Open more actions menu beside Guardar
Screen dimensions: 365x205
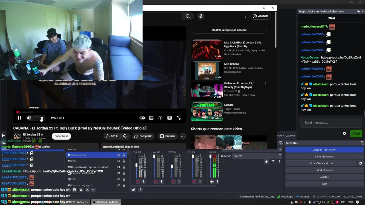183,136
